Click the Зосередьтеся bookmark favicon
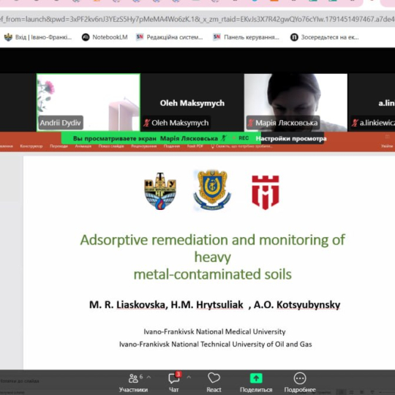The height and width of the screenshot is (395, 395). (294, 37)
